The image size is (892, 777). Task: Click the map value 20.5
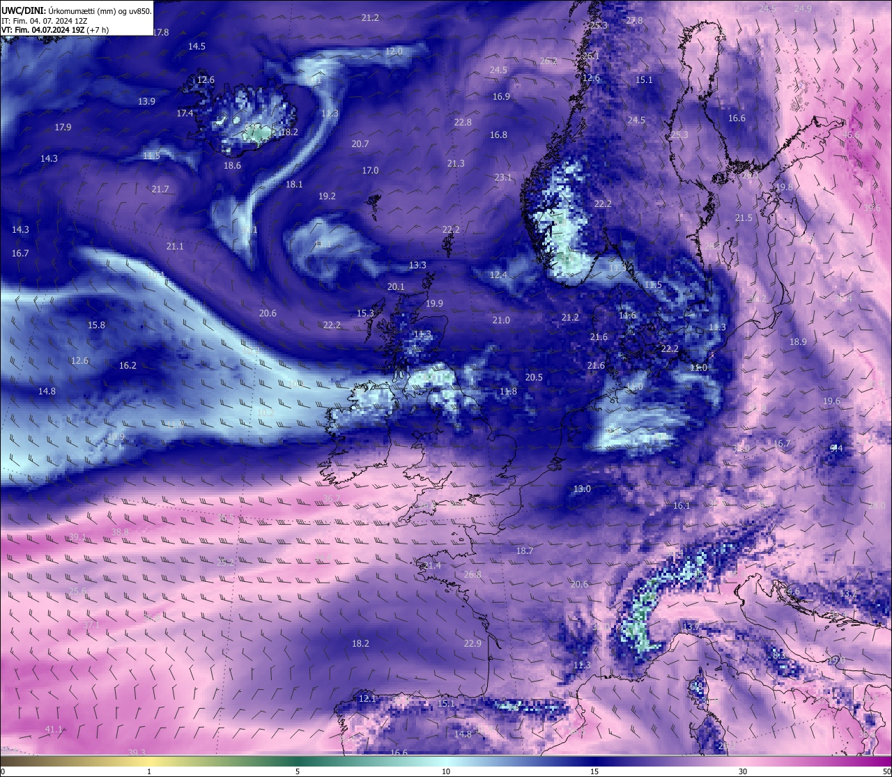click(534, 377)
